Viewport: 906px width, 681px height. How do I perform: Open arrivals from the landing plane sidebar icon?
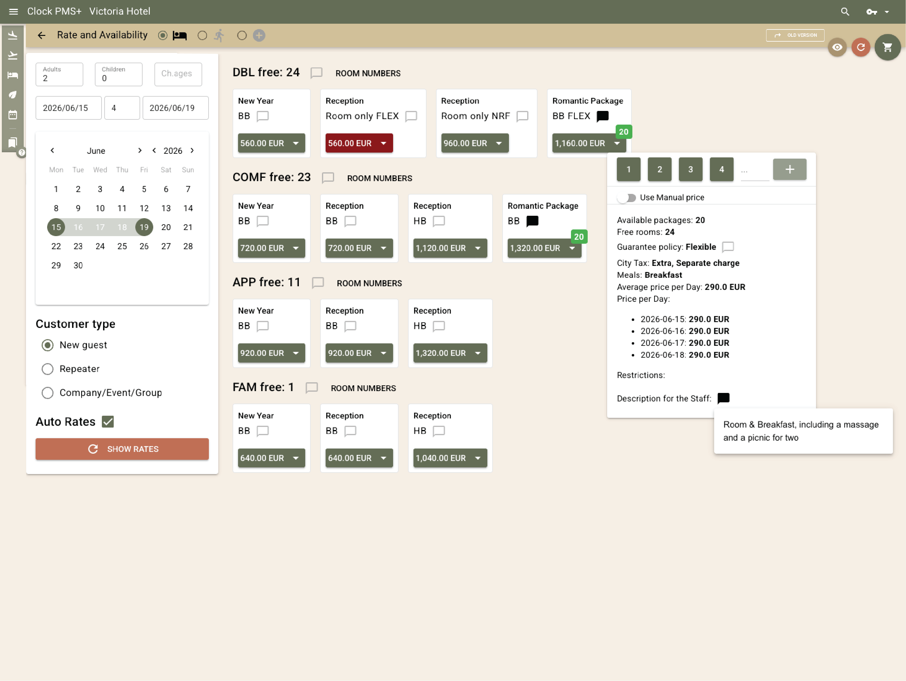pos(13,35)
